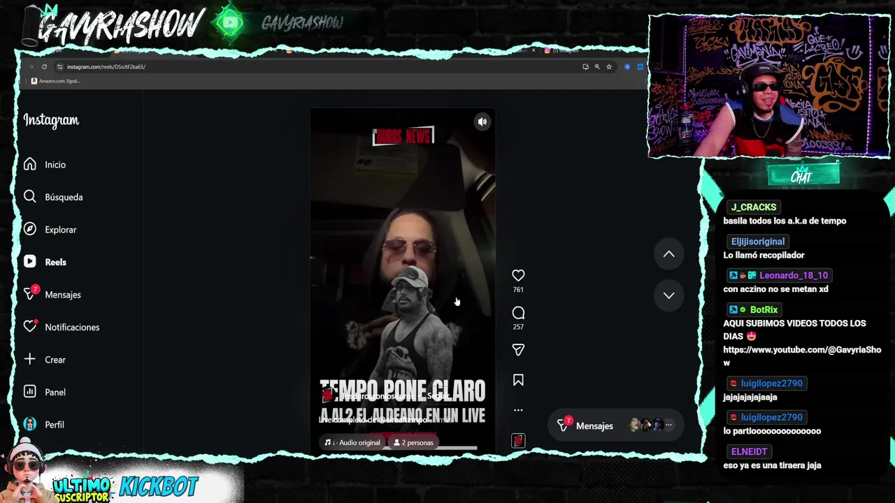Image resolution: width=895 pixels, height=503 pixels.
Task: Expand reel caption with más
Action: point(447,420)
